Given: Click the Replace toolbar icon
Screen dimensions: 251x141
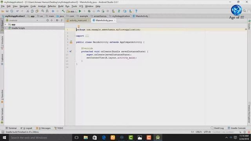Looking at the screenshot, I should (x=47, y=11).
